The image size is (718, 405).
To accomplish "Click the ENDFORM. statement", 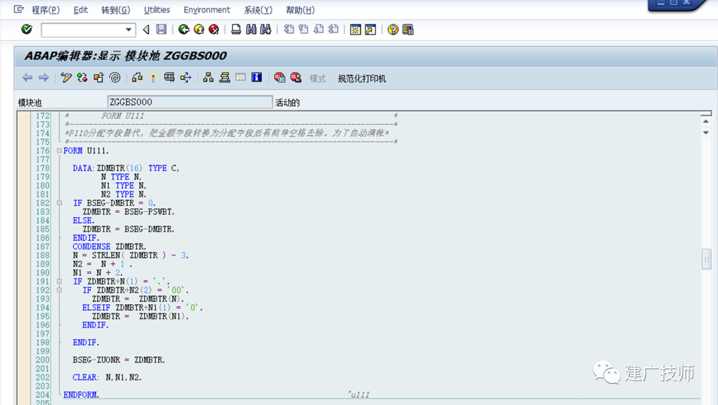I will [x=82, y=395].
